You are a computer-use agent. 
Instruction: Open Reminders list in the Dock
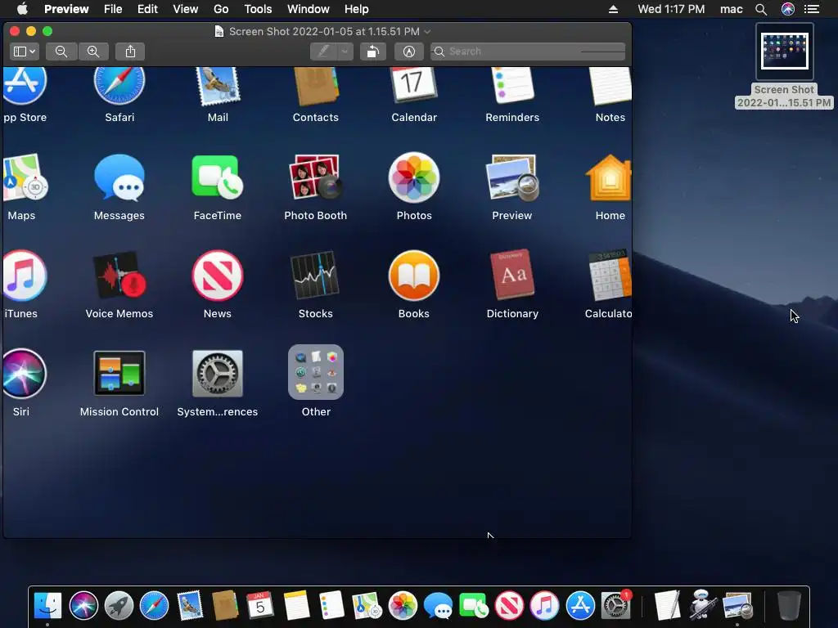[331, 606]
